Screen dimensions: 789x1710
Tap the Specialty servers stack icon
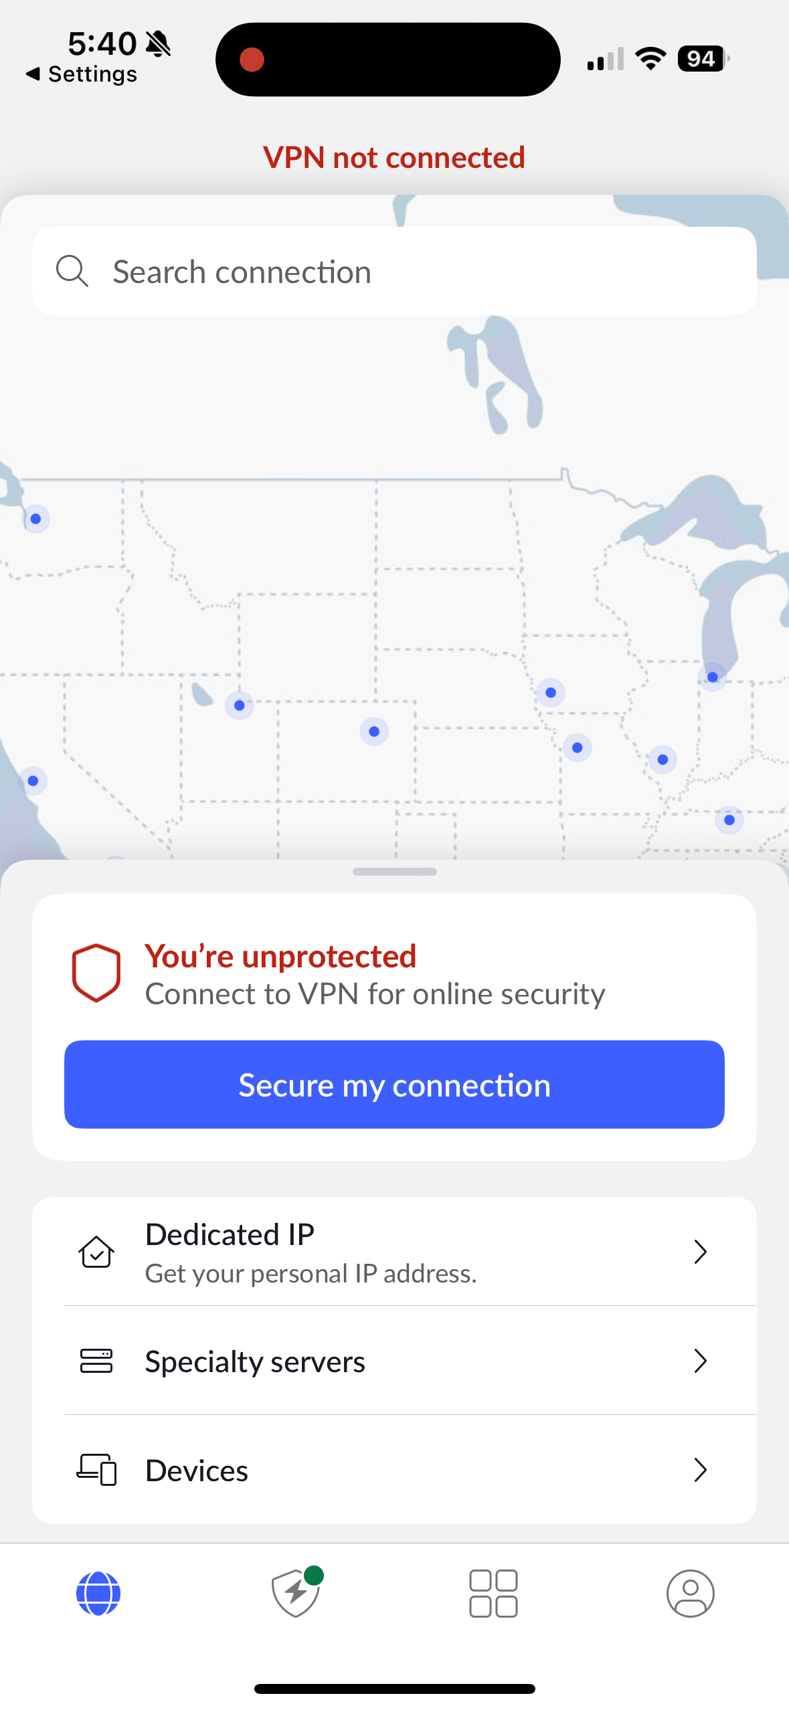coord(96,1361)
